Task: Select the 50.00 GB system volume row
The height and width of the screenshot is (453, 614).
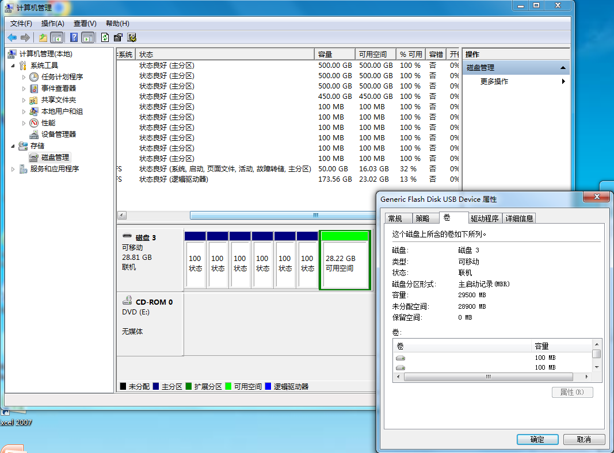Action: pos(288,169)
